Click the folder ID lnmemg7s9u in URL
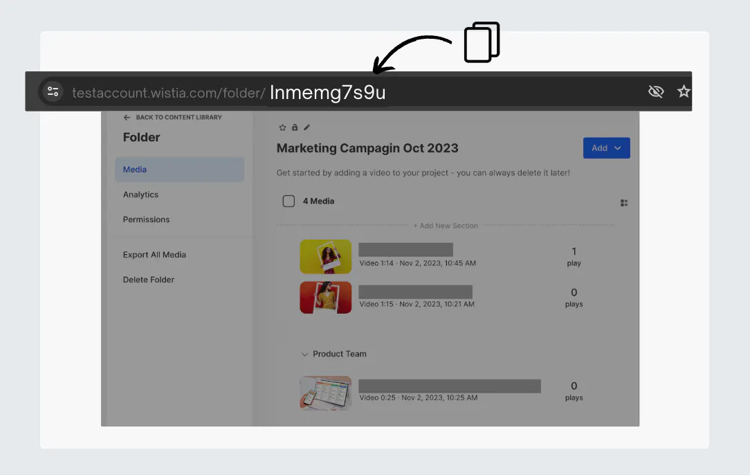Screen dimensions: 750x475 point(328,92)
